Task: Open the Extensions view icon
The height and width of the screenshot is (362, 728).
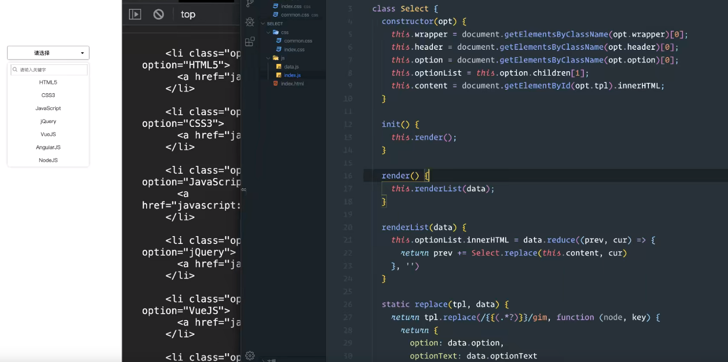Action: click(250, 41)
